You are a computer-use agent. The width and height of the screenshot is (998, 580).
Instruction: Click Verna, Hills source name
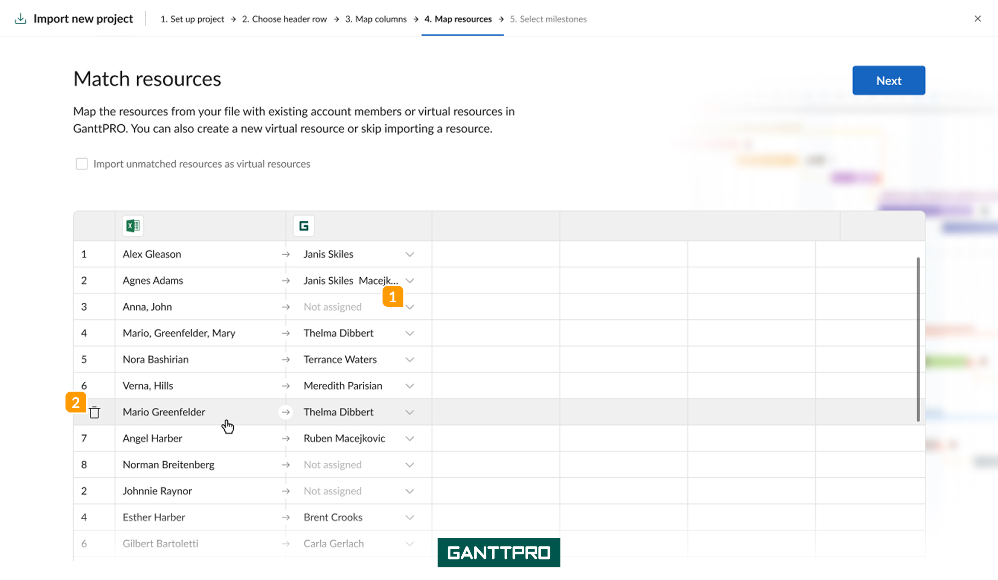148,386
